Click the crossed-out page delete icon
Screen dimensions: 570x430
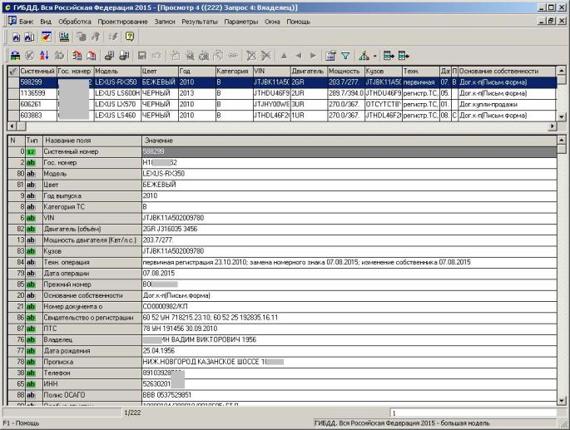pyautogui.click(x=250, y=56)
